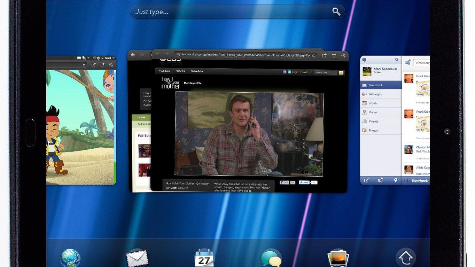Open the Email app in the dock

tap(137, 258)
